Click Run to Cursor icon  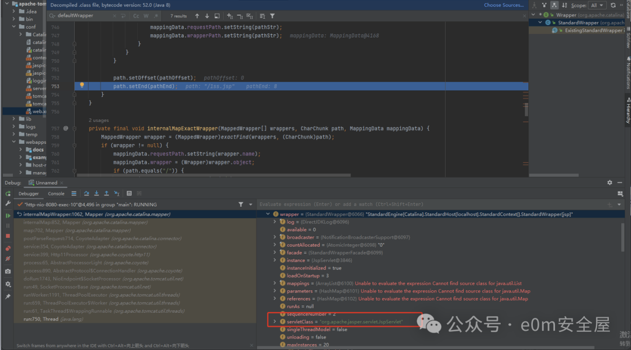[117, 193]
